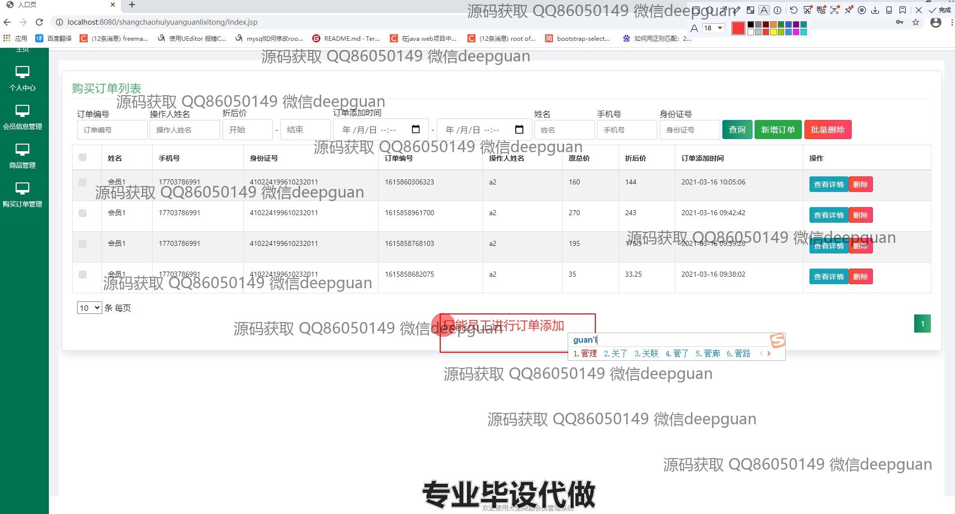
Task: Open 商品管理 in the sidebar
Action: click(22, 156)
